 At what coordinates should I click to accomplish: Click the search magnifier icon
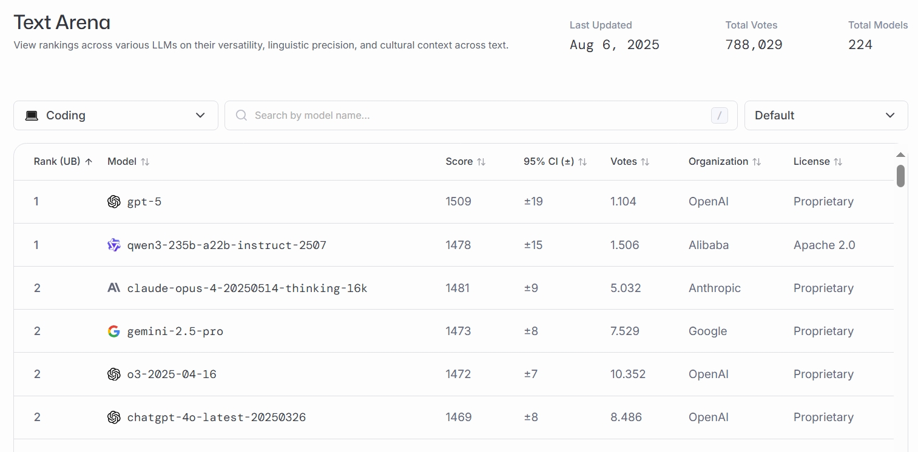(241, 115)
